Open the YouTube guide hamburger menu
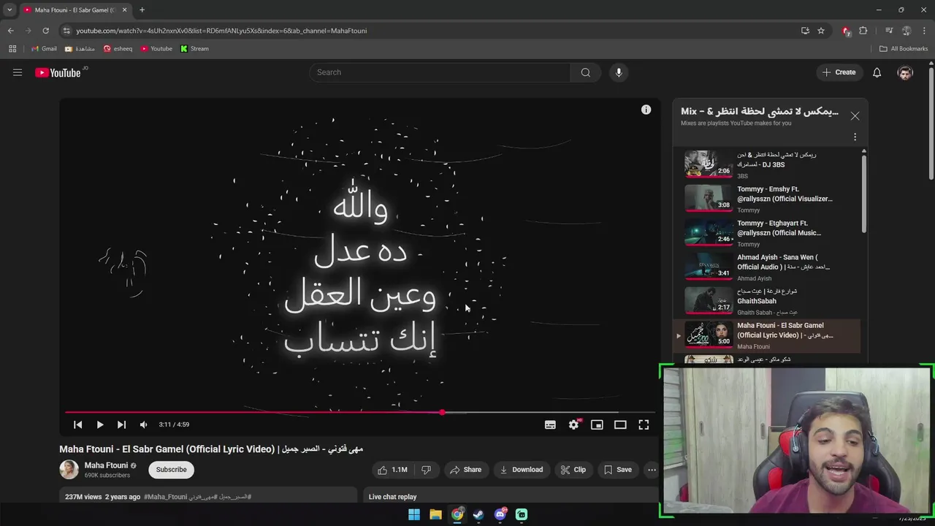Screen dimensions: 935x526 (18, 72)
